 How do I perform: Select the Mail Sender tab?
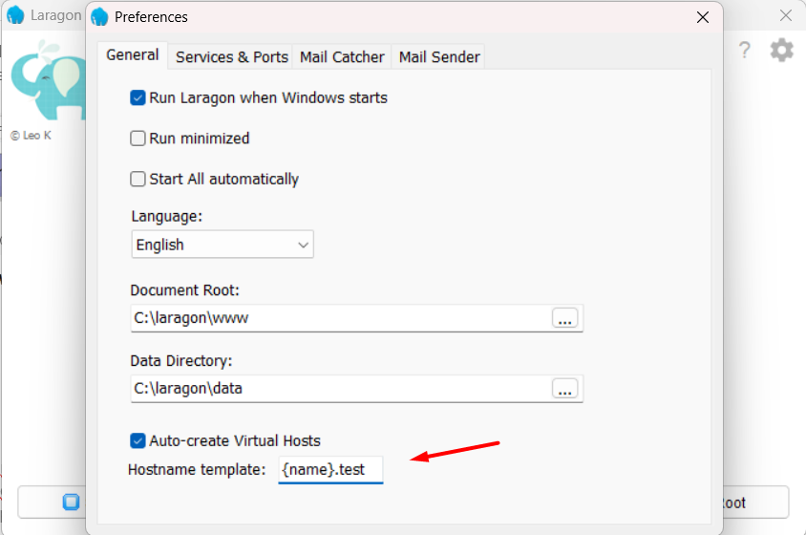coord(439,57)
